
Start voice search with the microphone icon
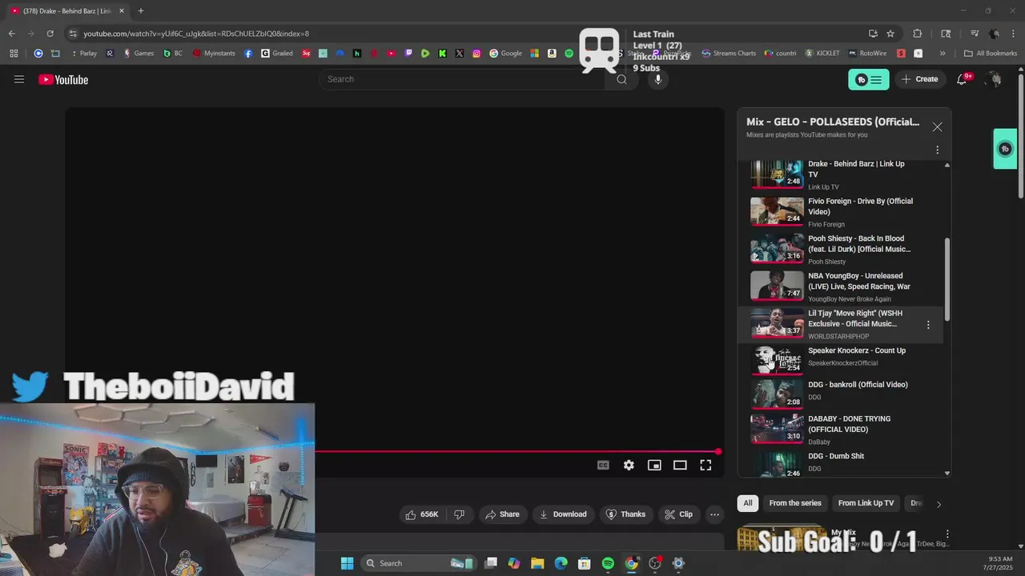tap(658, 79)
